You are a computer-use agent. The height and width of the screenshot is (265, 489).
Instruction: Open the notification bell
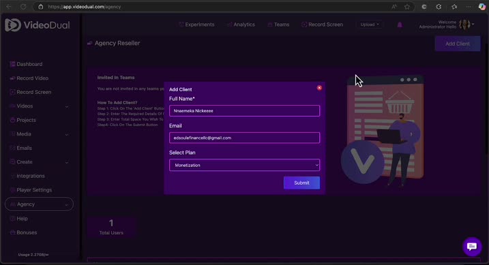tap(400, 25)
